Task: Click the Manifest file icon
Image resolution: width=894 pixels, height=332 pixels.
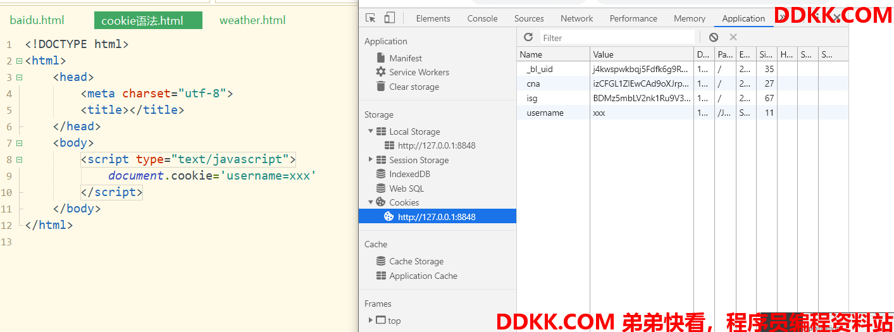Action: tap(381, 58)
